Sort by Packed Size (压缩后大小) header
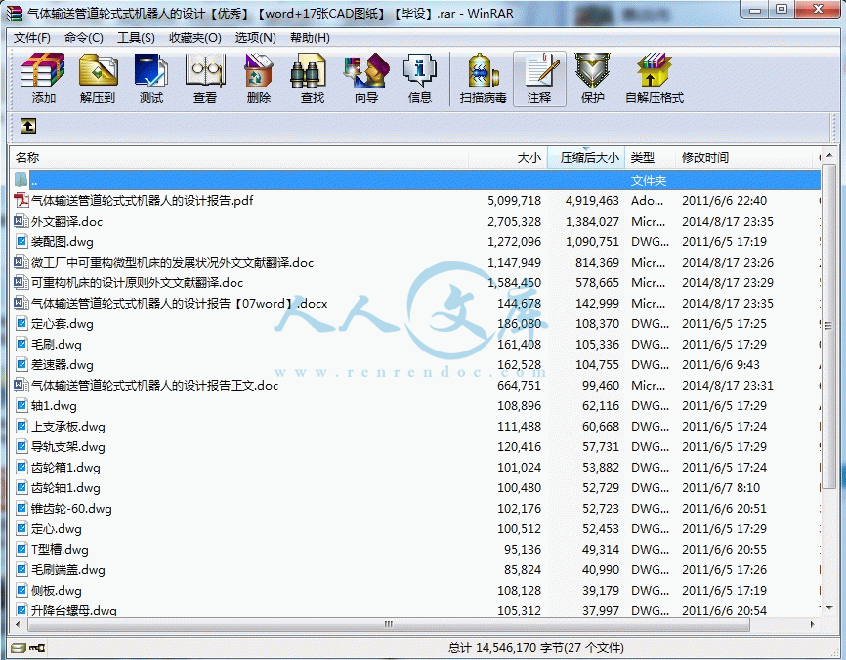 click(586, 157)
